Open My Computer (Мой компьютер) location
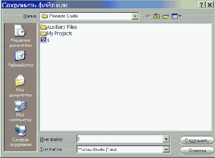Image resolution: width=215 pixels, height=158 pixels. click(20, 111)
